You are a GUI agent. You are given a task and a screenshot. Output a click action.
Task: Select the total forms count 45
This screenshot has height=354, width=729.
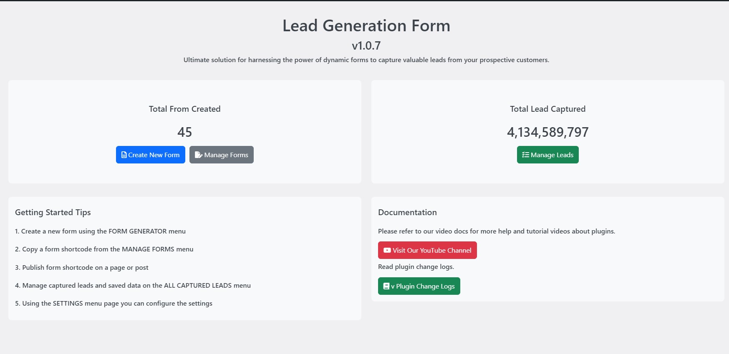[184, 132]
